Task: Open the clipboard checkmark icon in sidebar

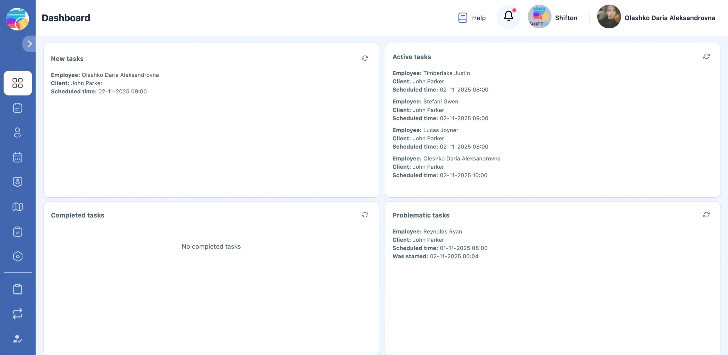Action: coord(18,231)
